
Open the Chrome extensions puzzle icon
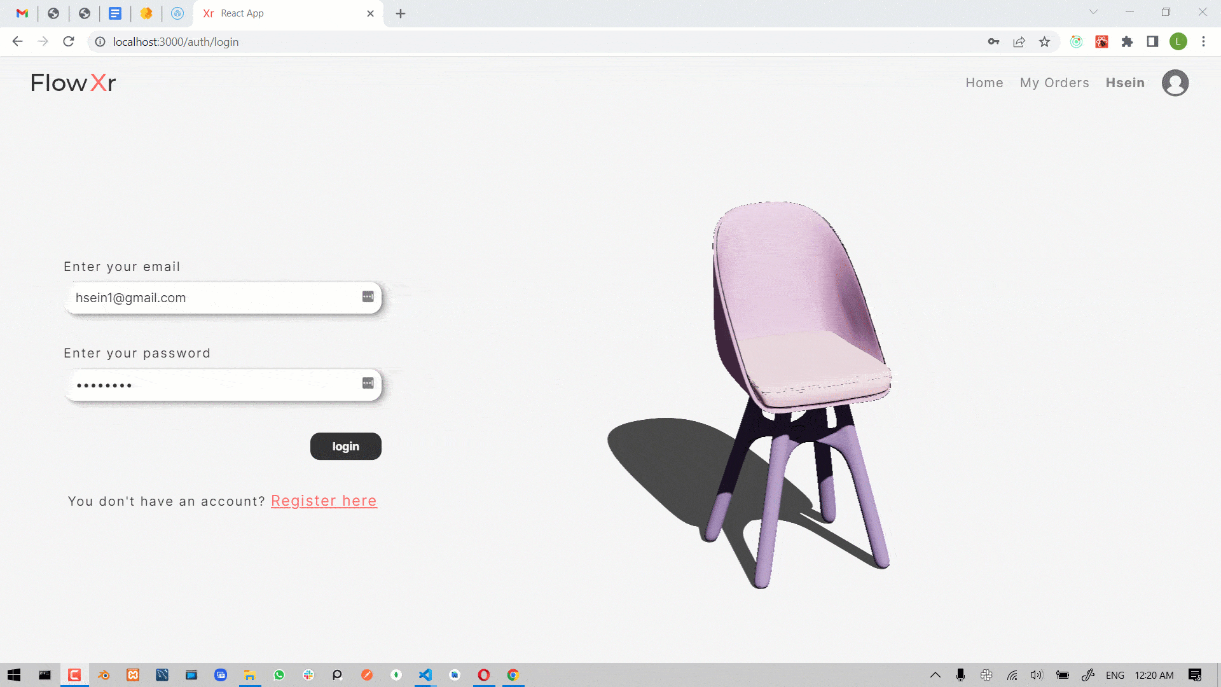click(1127, 42)
